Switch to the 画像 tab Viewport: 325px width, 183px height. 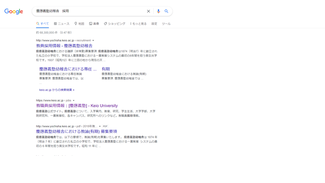(x=94, y=24)
